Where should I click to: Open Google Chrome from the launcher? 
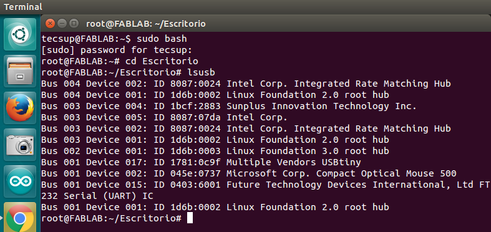click(x=20, y=217)
